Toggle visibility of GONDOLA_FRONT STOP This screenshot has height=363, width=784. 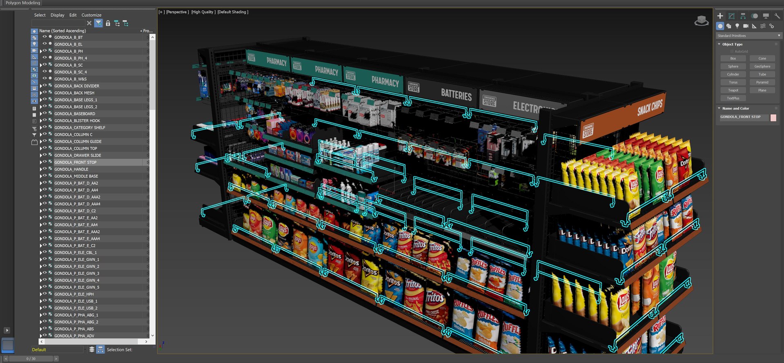tap(45, 162)
